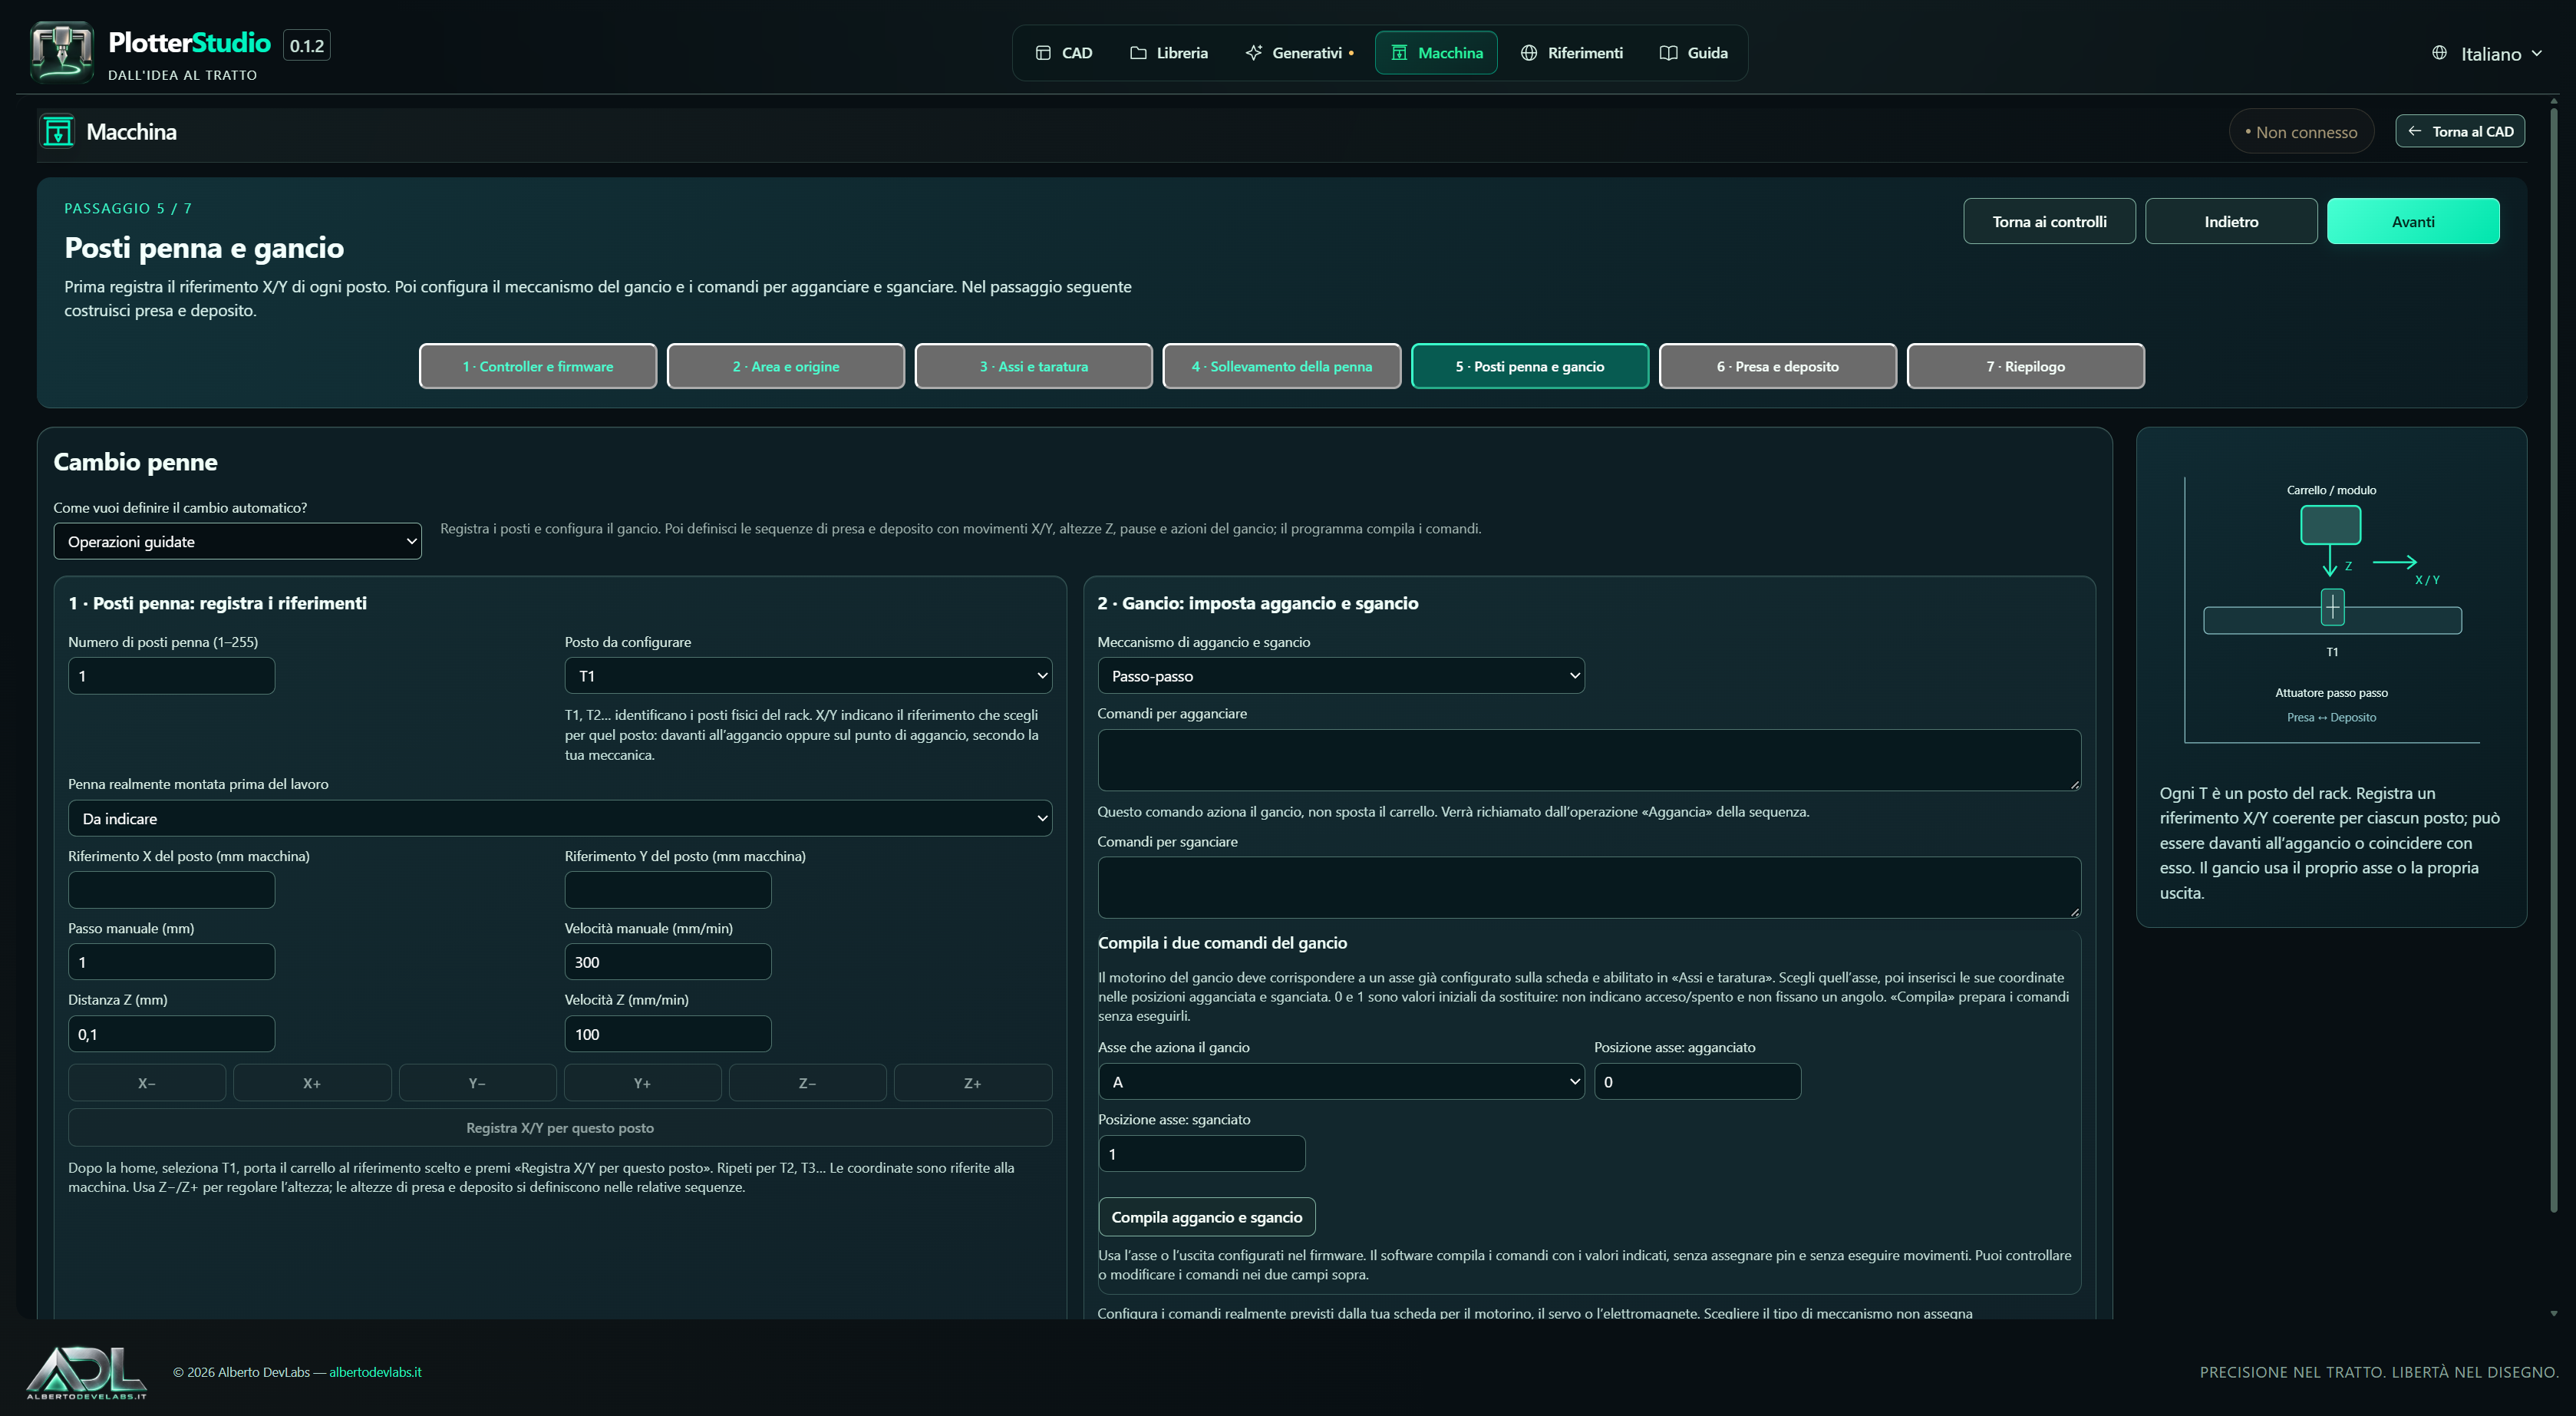Image resolution: width=2576 pixels, height=1416 pixels.
Task: Click the Riferimenti globe icon
Action: (1529, 53)
